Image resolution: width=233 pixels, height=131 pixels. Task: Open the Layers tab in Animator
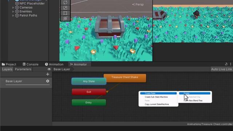[x=7, y=69]
